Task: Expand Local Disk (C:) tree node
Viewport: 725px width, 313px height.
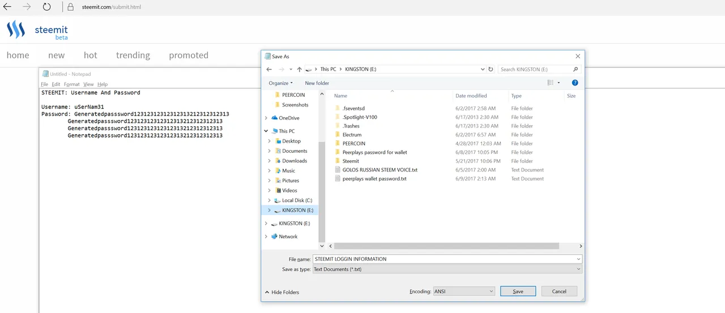Action: point(270,200)
